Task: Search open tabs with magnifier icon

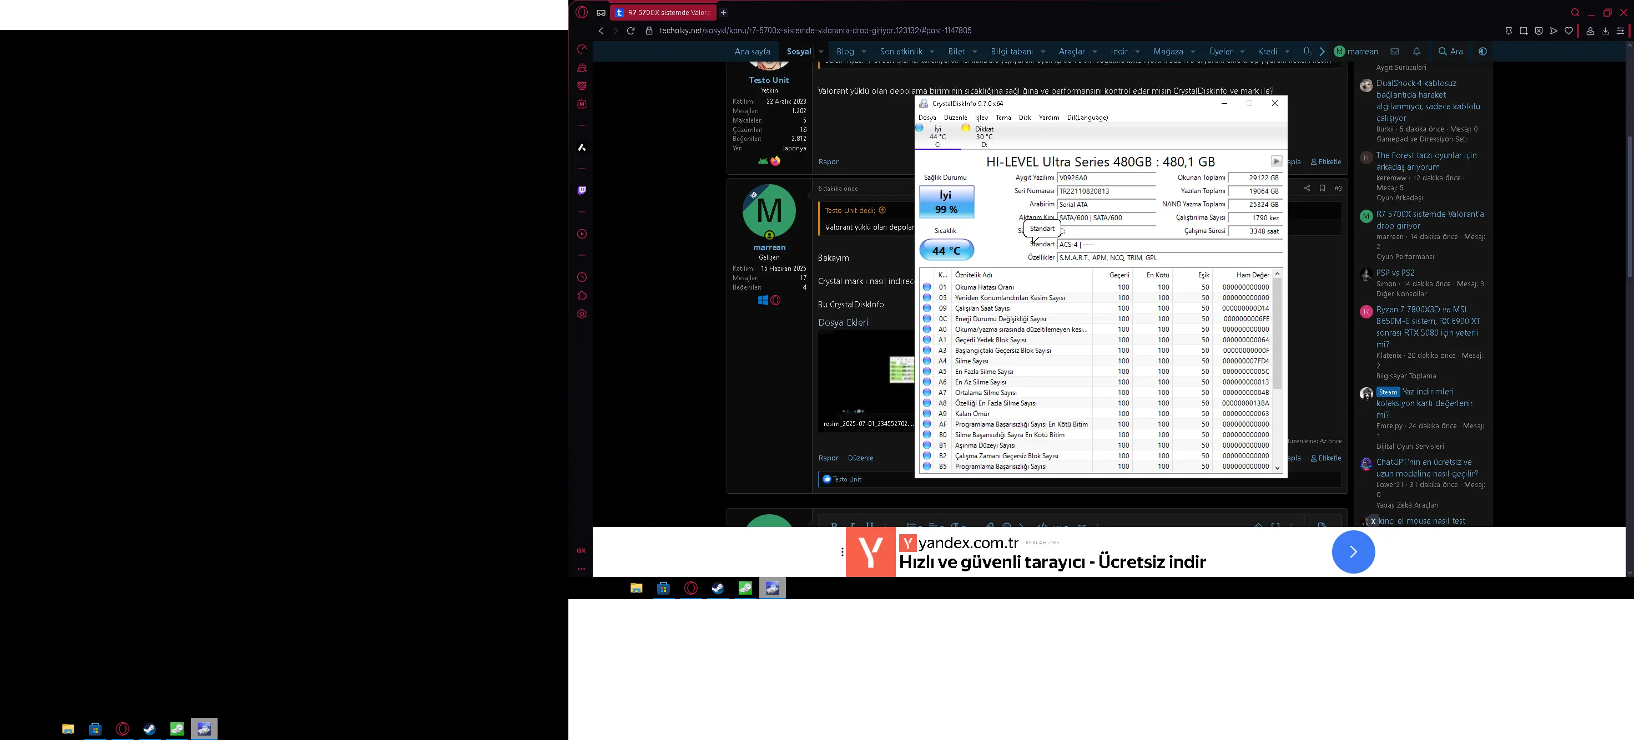Action: (x=1575, y=13)
